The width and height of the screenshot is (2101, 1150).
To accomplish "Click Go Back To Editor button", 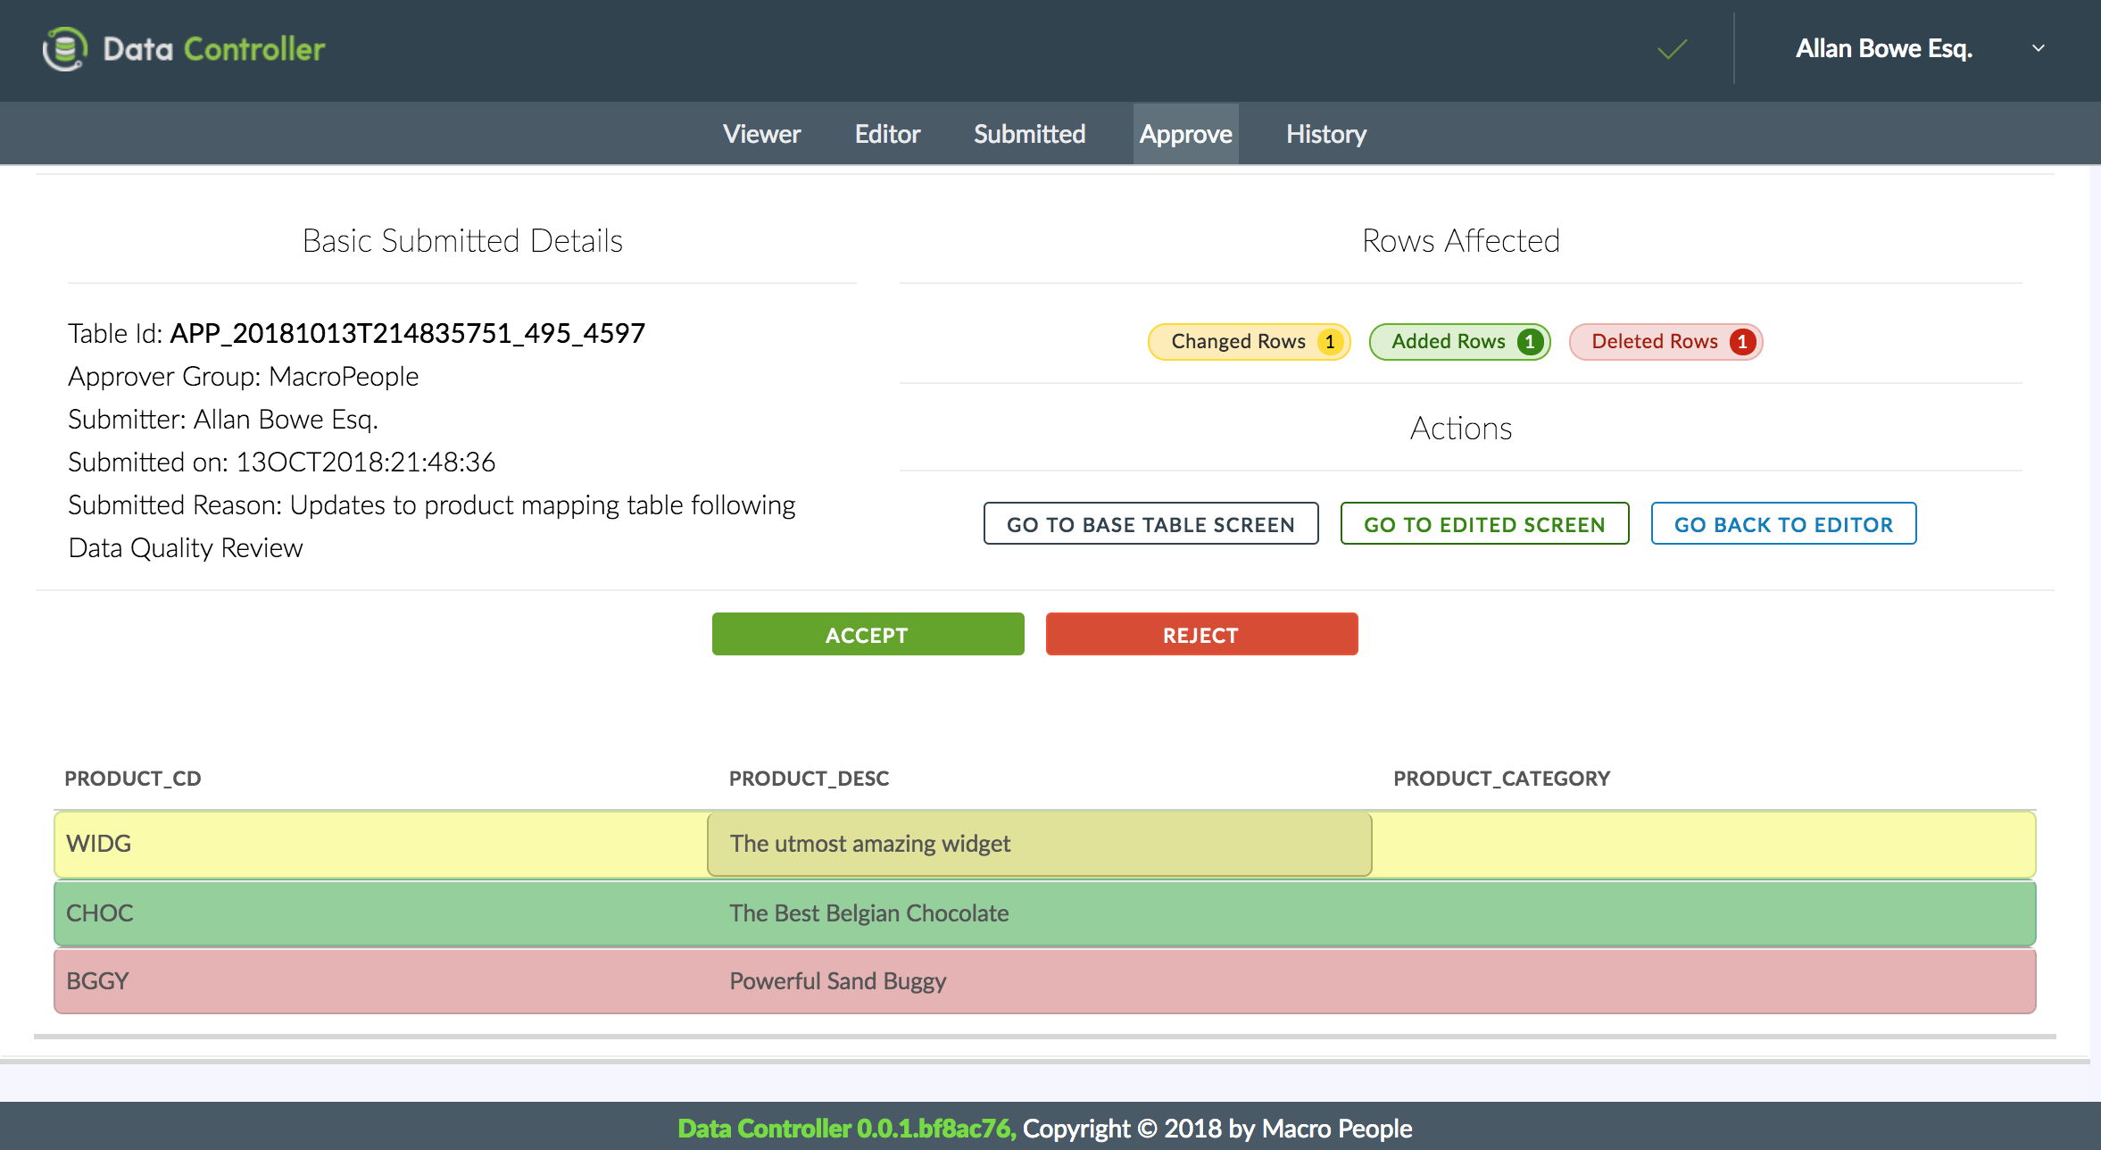I will pyautogui.click(x=1782, y=524).
